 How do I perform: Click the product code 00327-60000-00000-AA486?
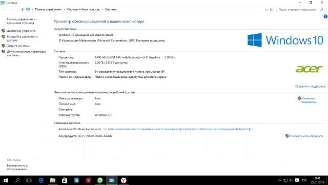point(95,136)
